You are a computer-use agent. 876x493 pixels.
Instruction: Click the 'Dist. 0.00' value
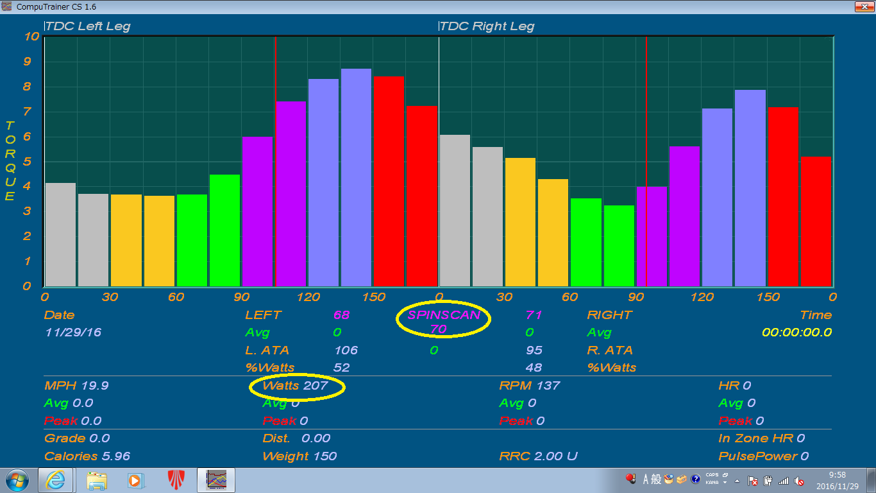[296, 438]
